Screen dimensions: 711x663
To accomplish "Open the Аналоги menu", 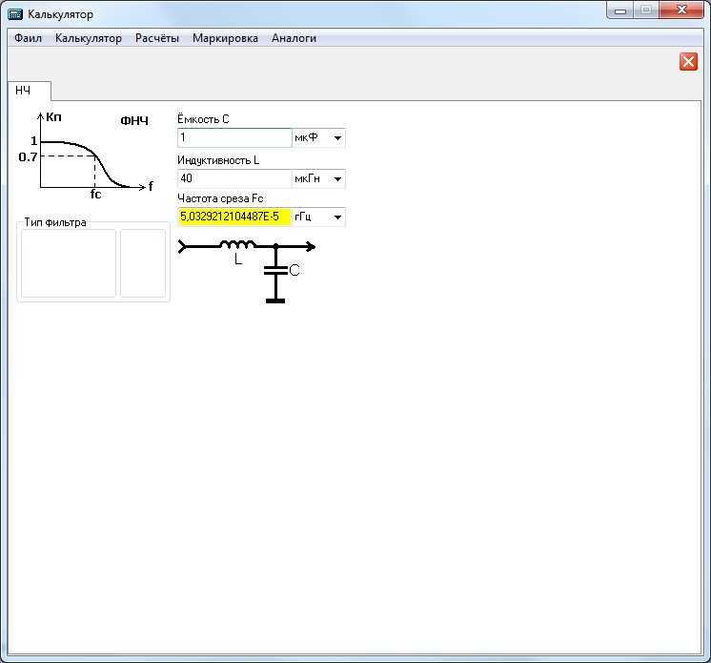I will click(x=294, y=39).
